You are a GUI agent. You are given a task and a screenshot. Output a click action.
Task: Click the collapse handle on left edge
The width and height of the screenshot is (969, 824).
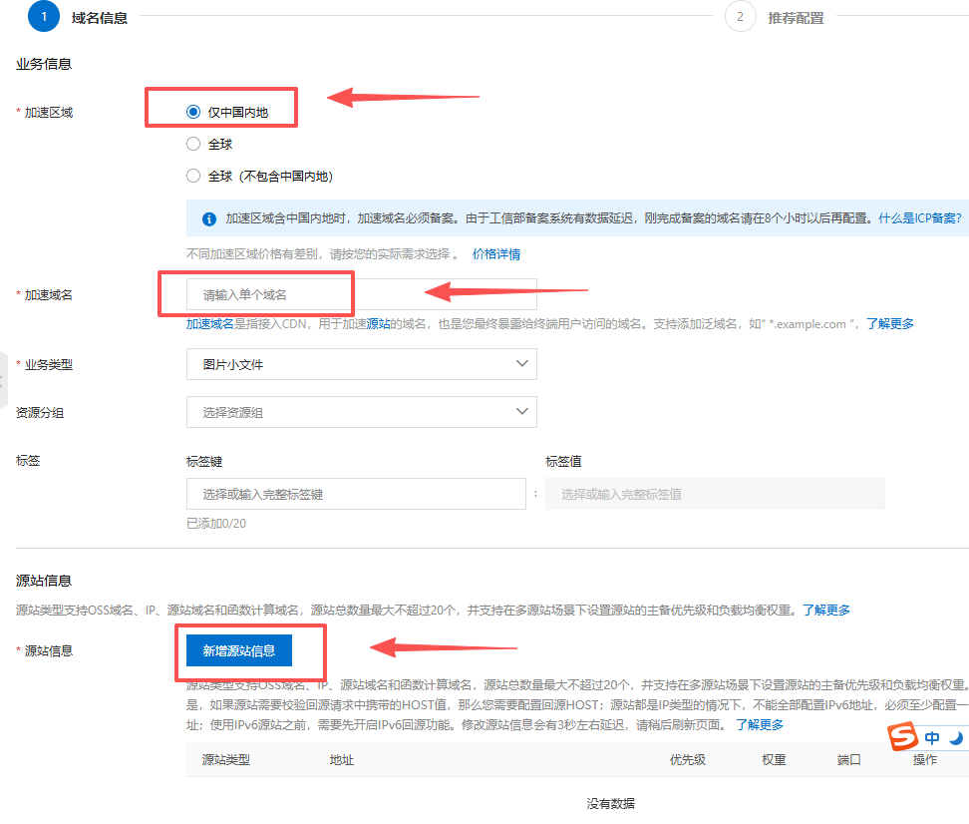pos(3,380)
